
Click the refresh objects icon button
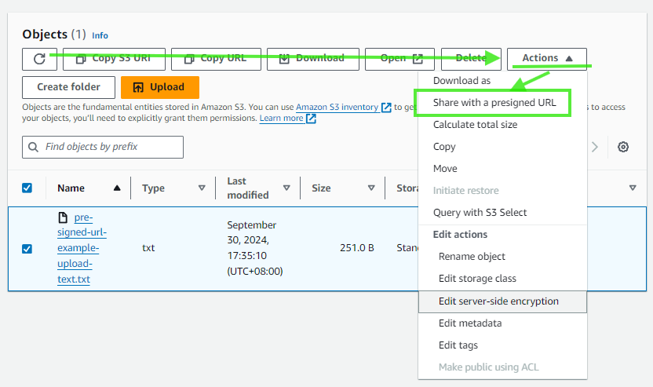[39, 58]
